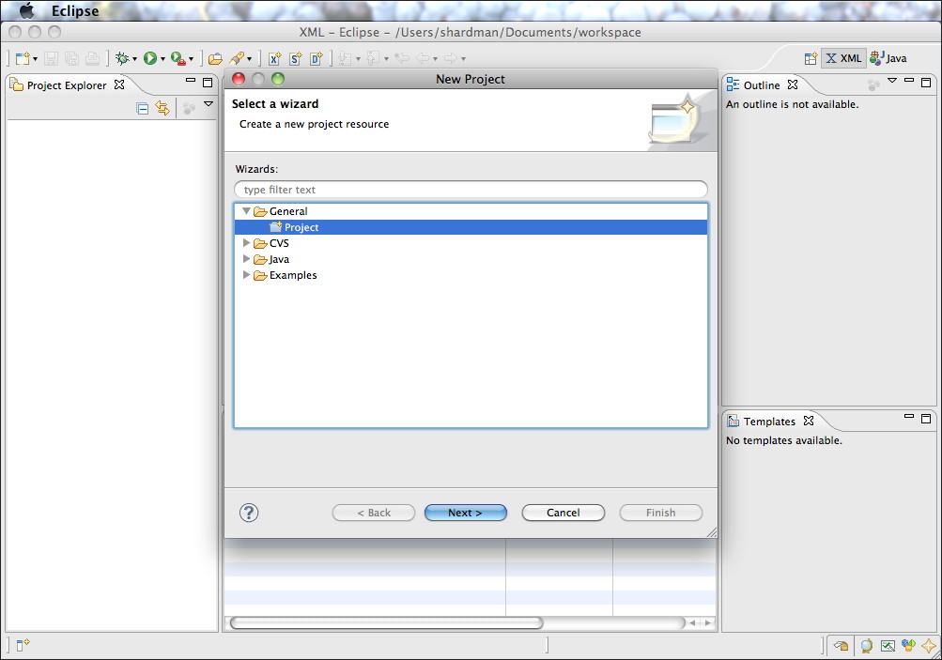Viewport: 942px width, 660px height.
Task: Close the Outline view tab
Action: pos(793,84)
